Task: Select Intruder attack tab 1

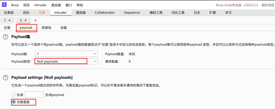Action: tap(5, 20)
